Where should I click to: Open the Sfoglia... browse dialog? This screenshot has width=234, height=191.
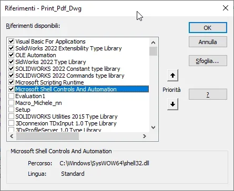[x=208, y=61]
